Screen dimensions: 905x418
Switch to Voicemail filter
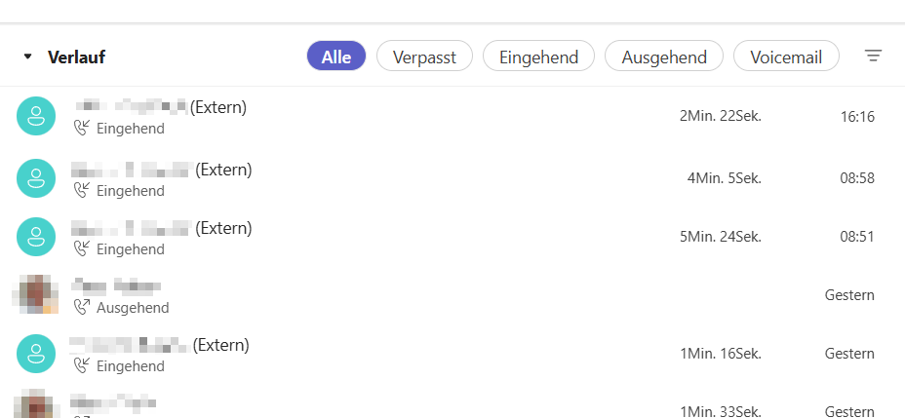coord(786,57)
